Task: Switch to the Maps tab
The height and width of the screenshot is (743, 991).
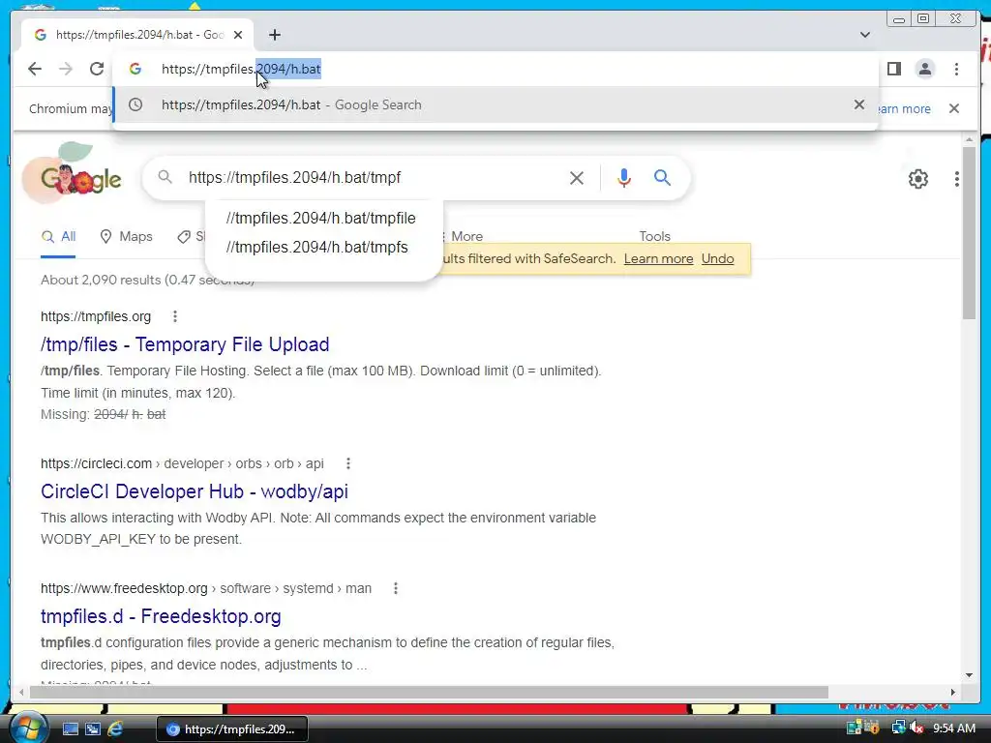Action: pyautogui.click(x=127, y=237)
